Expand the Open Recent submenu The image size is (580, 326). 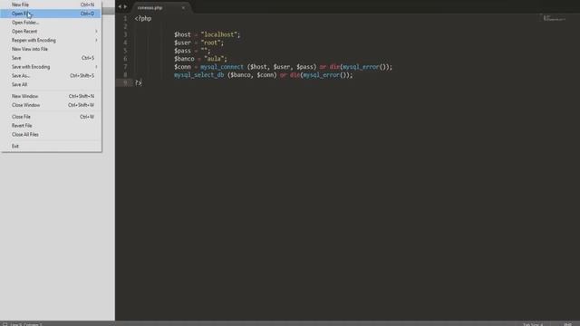tap(51, 32)
